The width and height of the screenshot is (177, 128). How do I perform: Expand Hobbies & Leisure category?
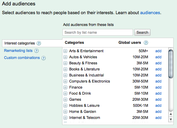click(x=65, y=105)
